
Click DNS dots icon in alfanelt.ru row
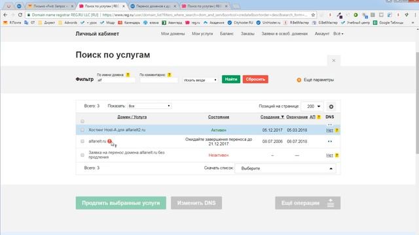[330, 142]
